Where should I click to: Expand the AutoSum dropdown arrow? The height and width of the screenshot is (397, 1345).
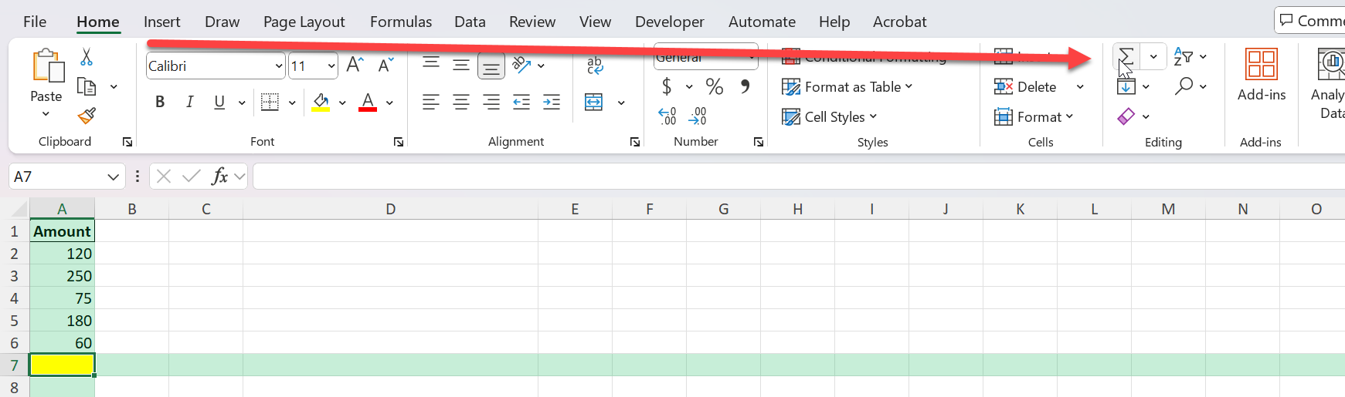click(x=1153, y=57)
